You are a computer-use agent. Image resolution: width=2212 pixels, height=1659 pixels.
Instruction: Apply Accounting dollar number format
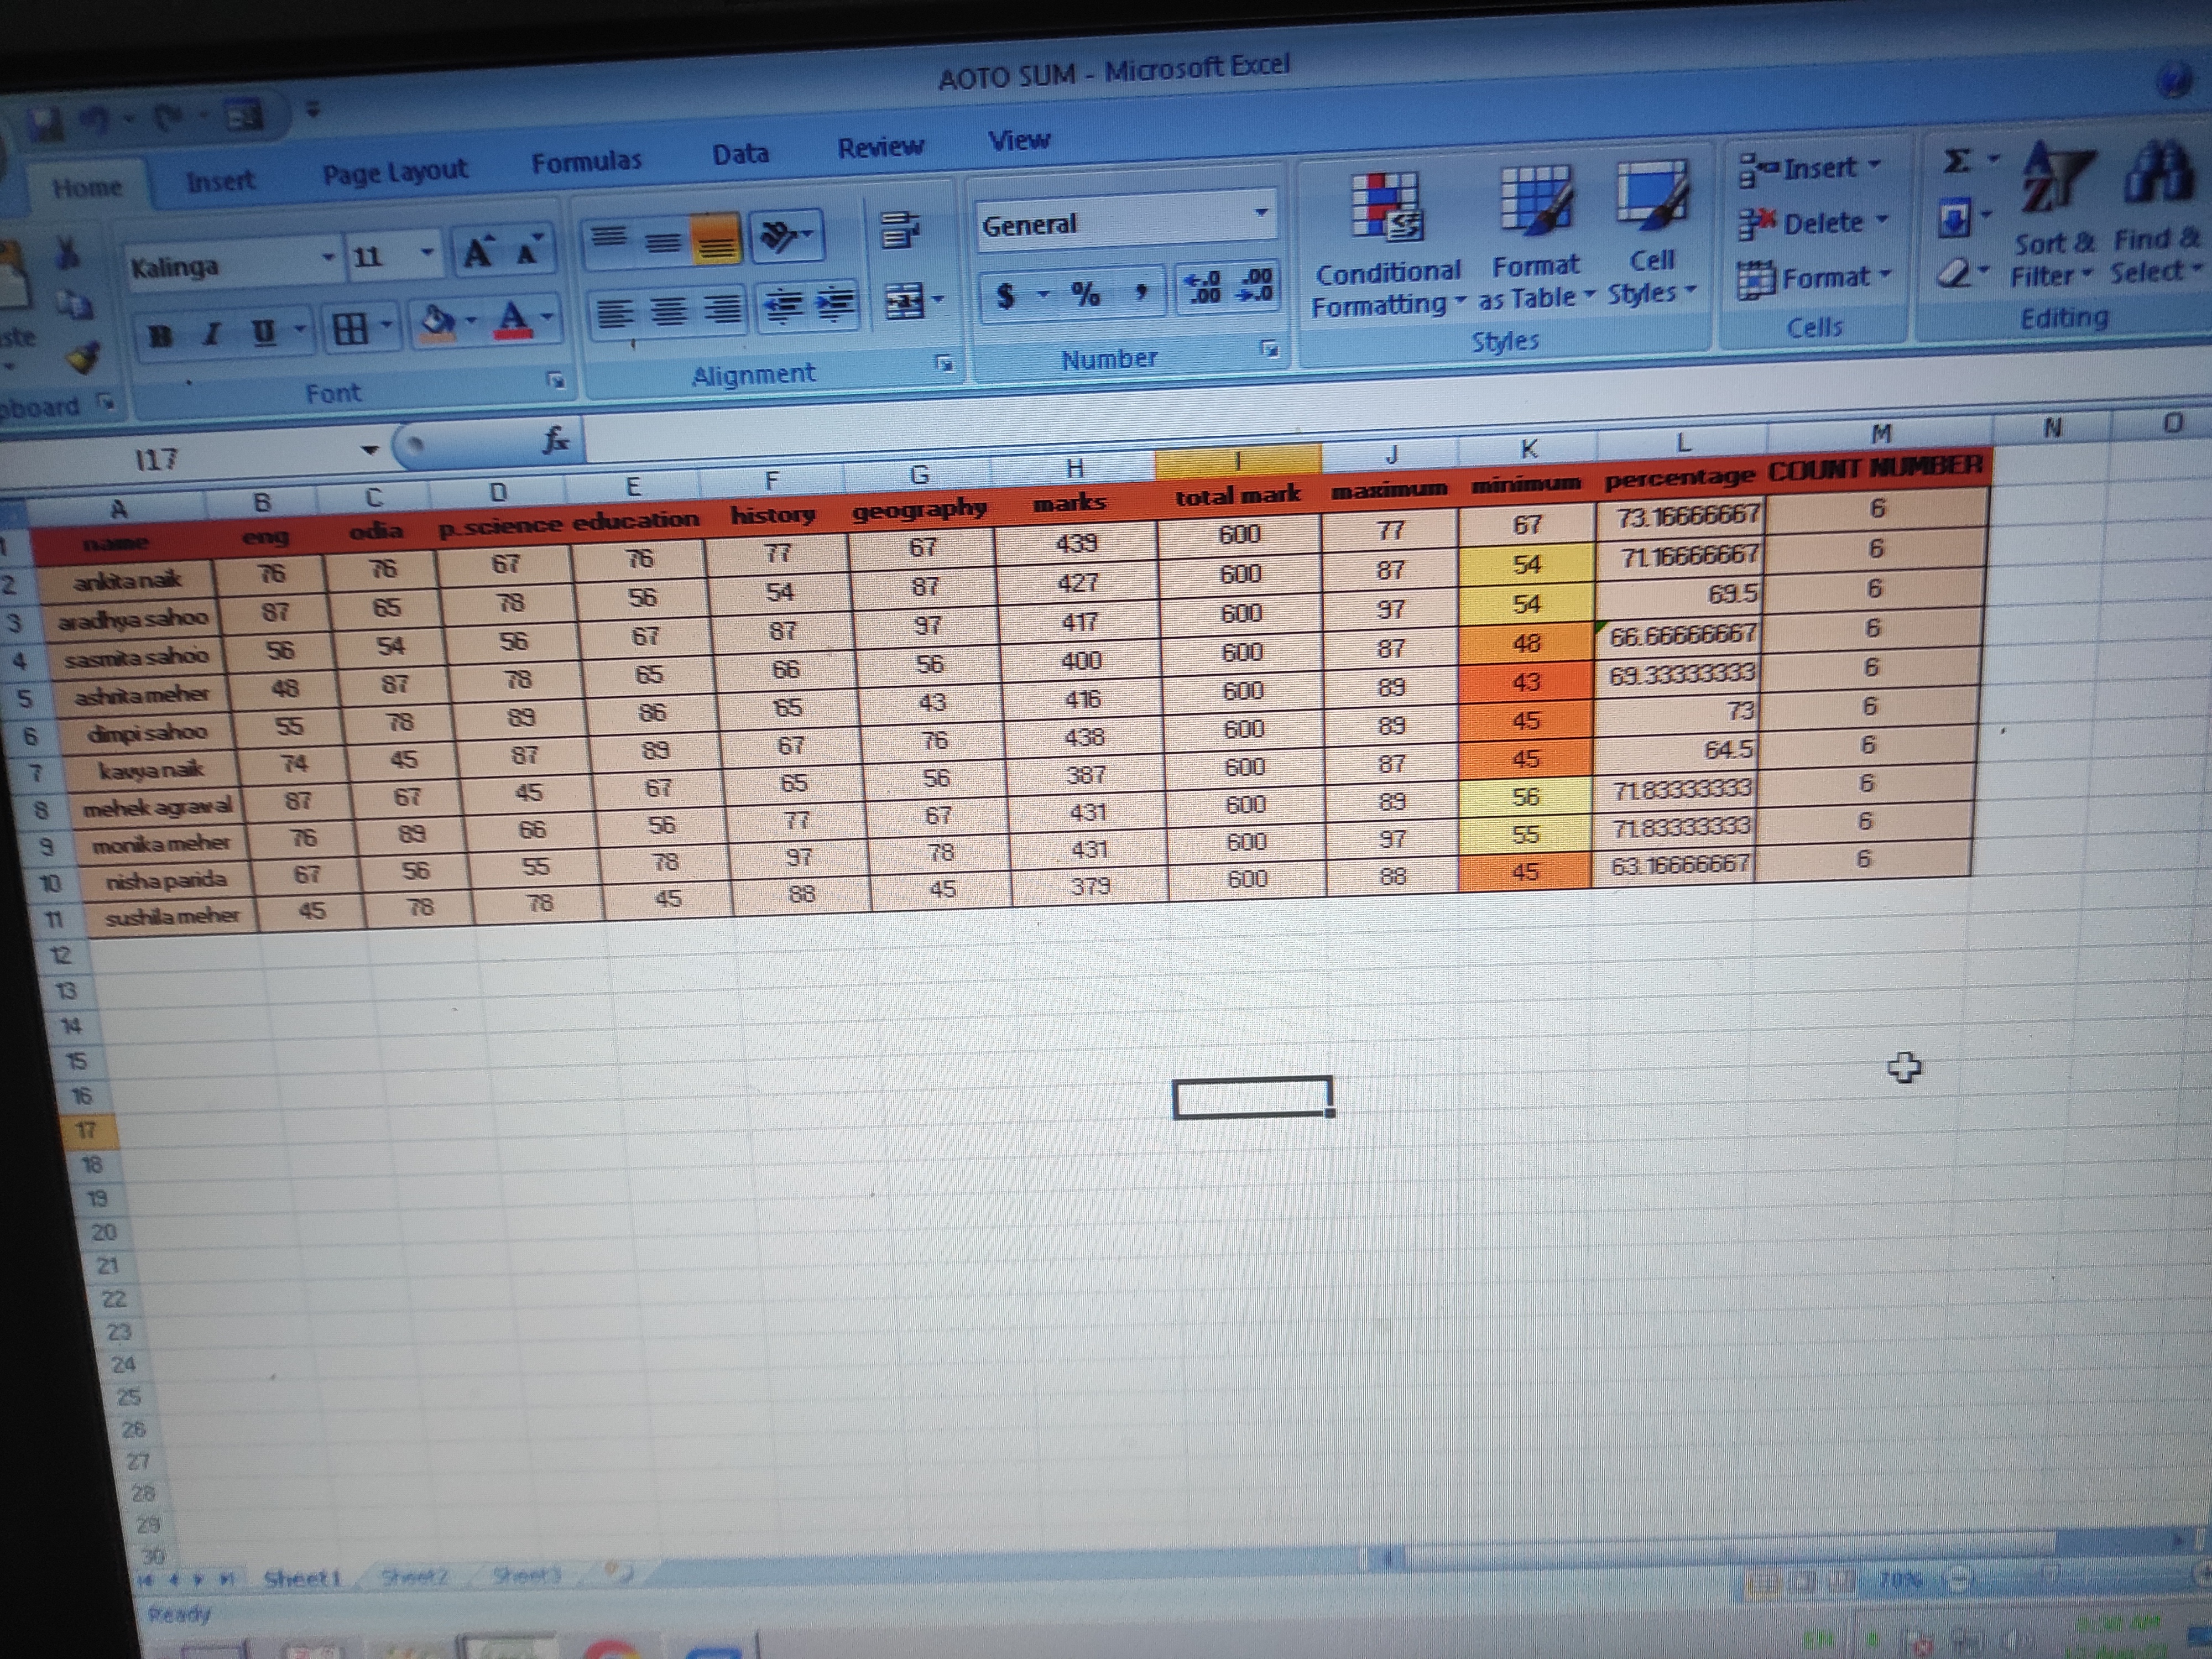pyautogui.click(x=1006, y=296)
